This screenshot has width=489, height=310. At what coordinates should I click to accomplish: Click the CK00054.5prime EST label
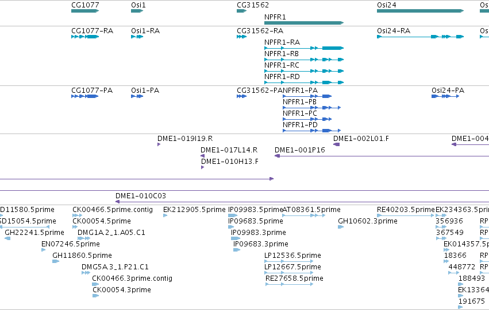coord(101,221)
